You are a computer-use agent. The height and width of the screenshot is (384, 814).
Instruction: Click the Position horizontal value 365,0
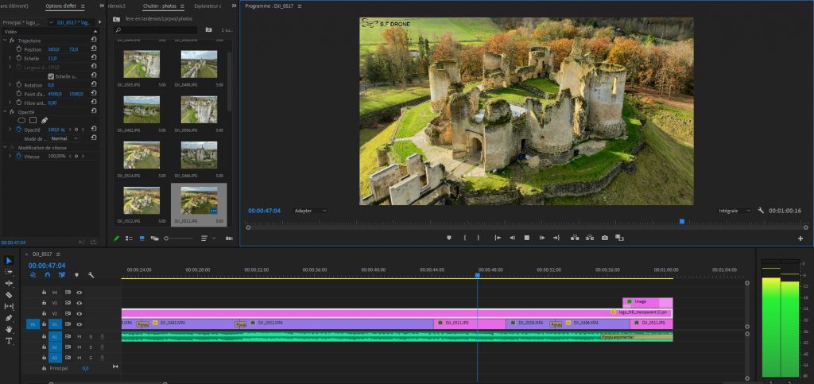tap(53, 49)
